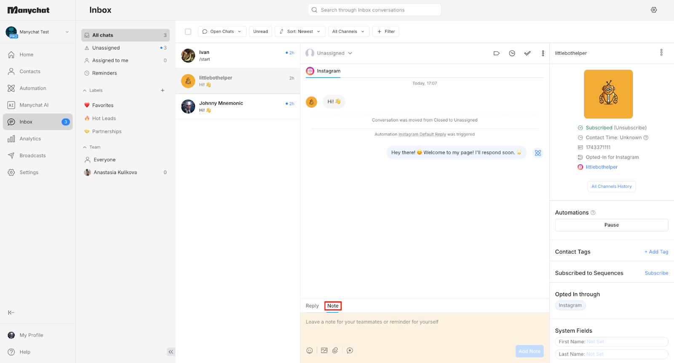Expand the Sort: Newest dropdown
This screenshot has height=363, width=674.
[300, 32]
